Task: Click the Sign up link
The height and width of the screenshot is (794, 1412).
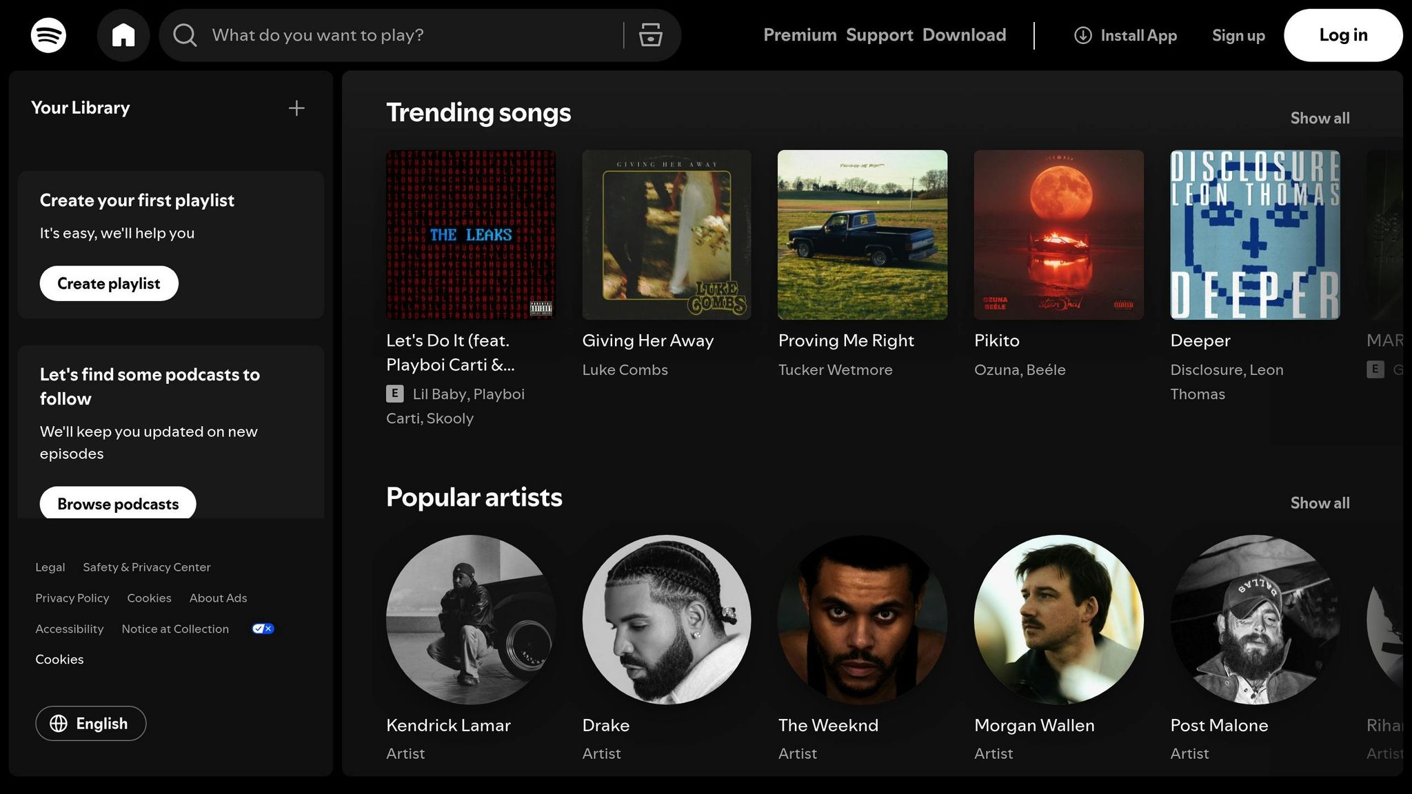Action: click(x=1238, y=35)
